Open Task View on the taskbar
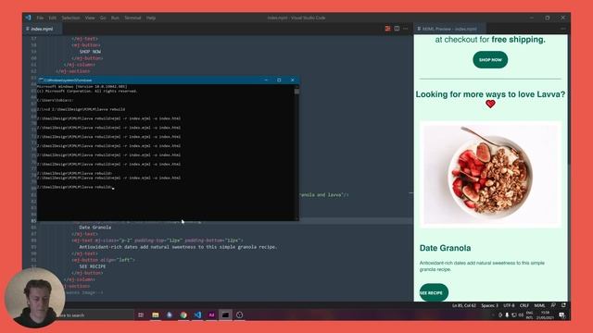 [x=141, y=314]
